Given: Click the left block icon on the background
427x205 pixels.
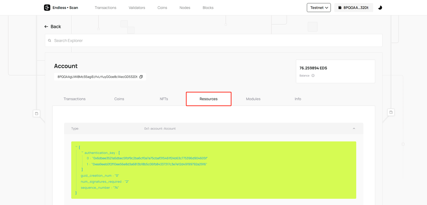Looking at the screenshot, I should coord(37,113).
